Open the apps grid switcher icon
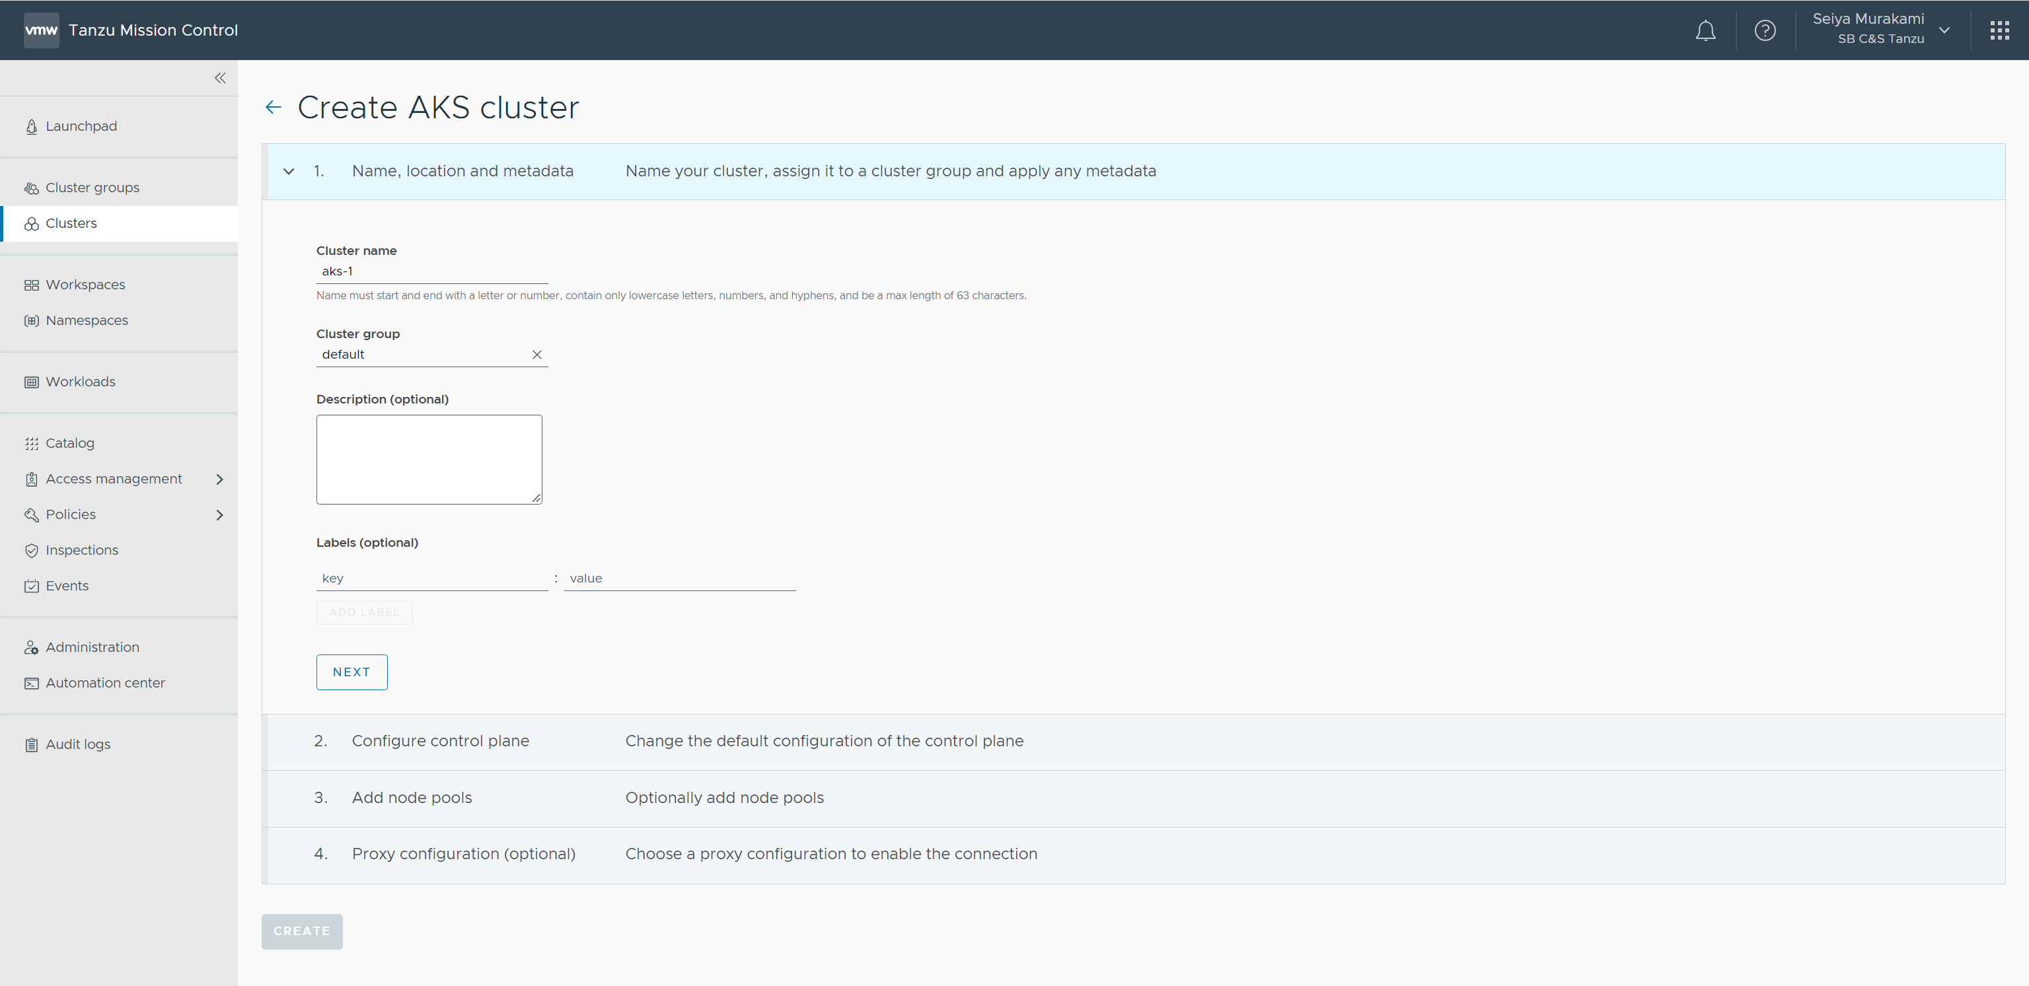The height and width of the screenshot is (986, 2029). point(1999,31)
